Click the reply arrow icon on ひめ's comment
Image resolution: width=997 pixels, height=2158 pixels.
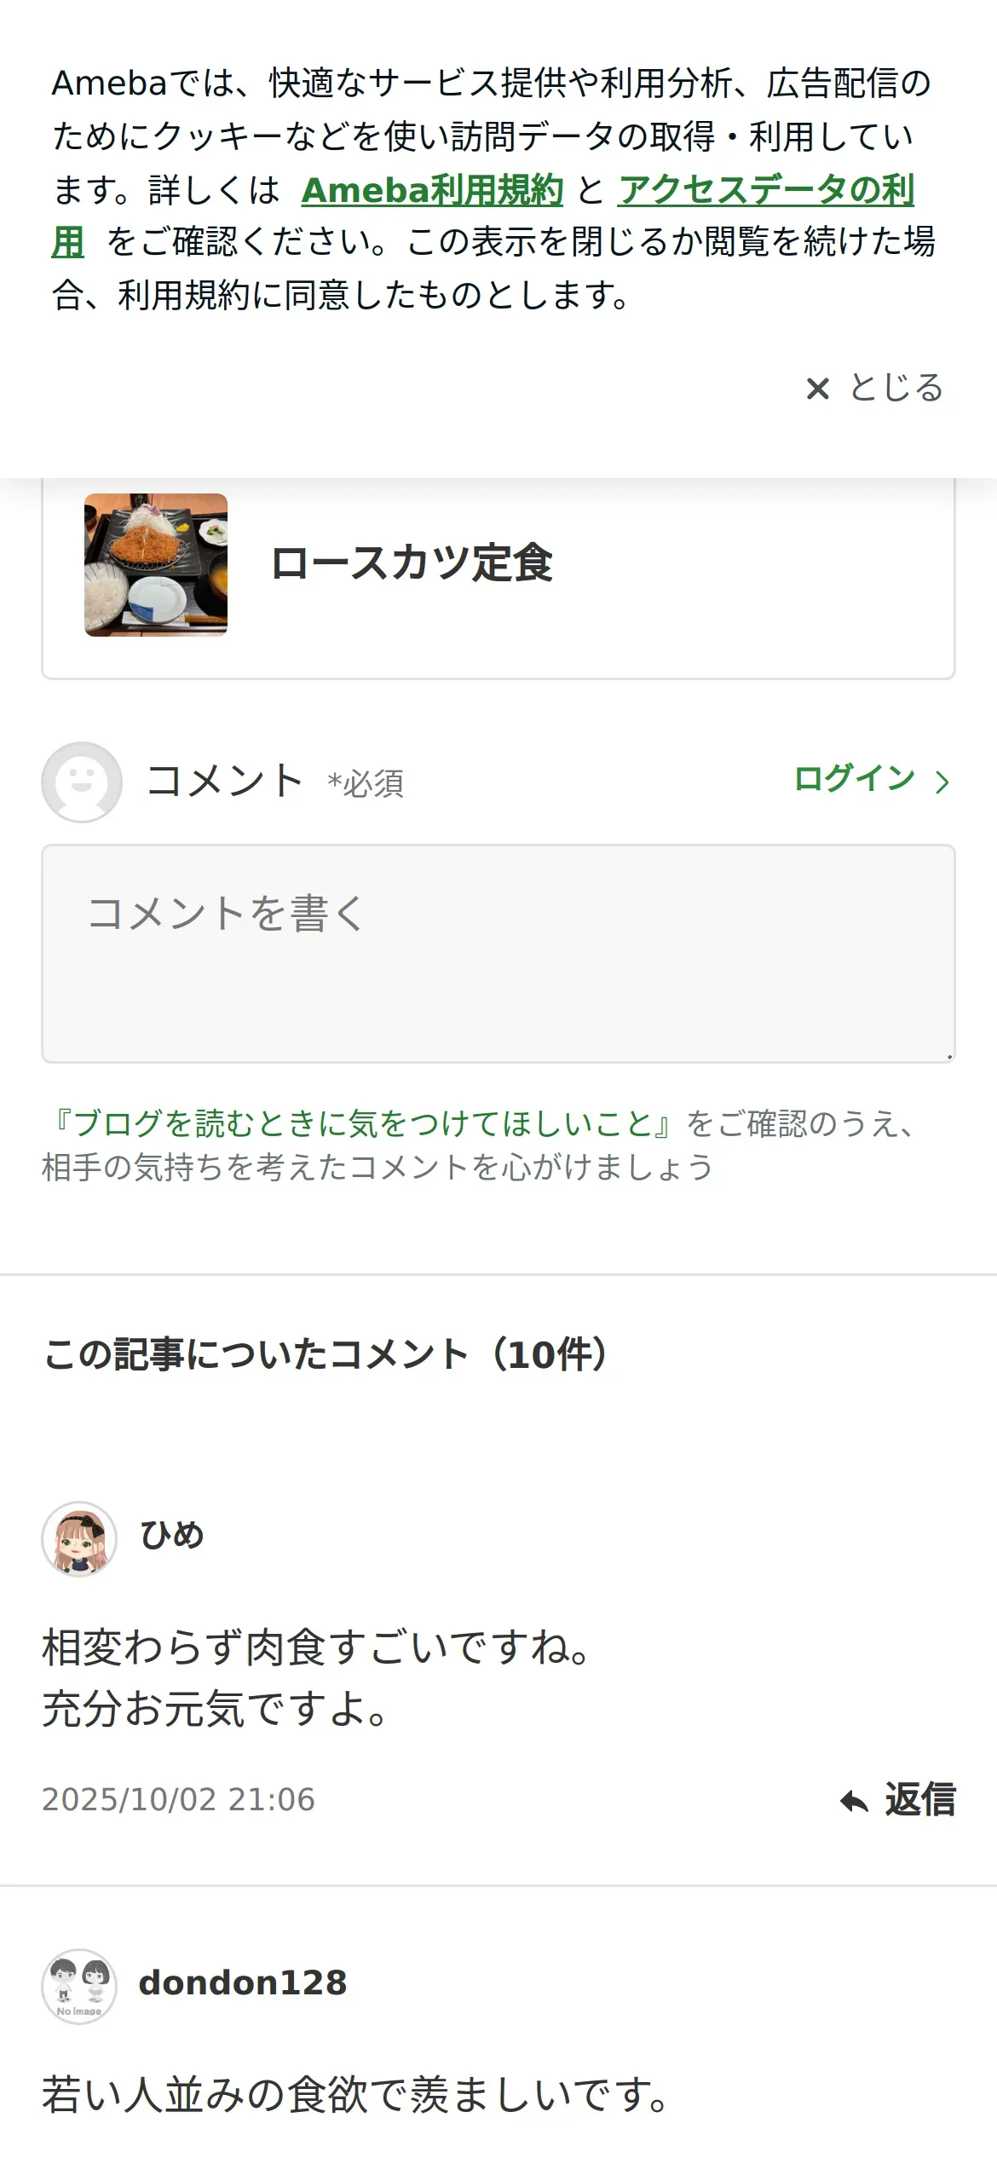(854, 1801)
